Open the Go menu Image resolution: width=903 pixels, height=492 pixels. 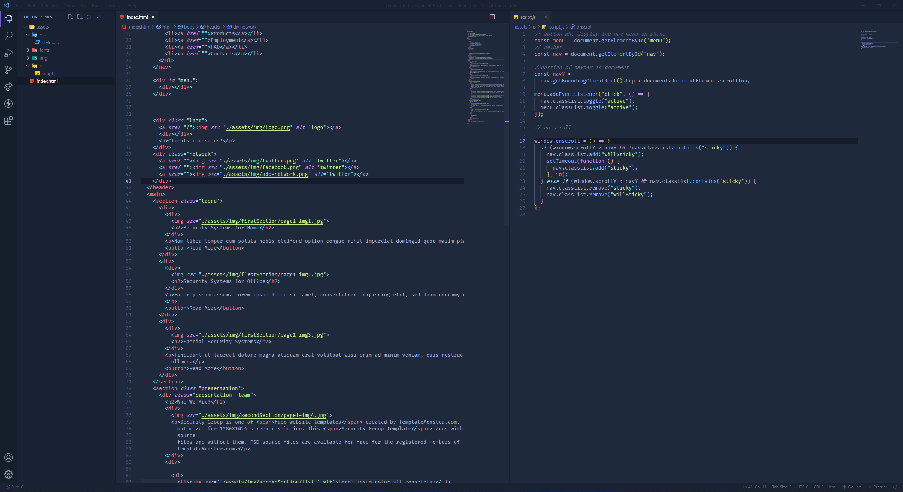pos(83,5)
